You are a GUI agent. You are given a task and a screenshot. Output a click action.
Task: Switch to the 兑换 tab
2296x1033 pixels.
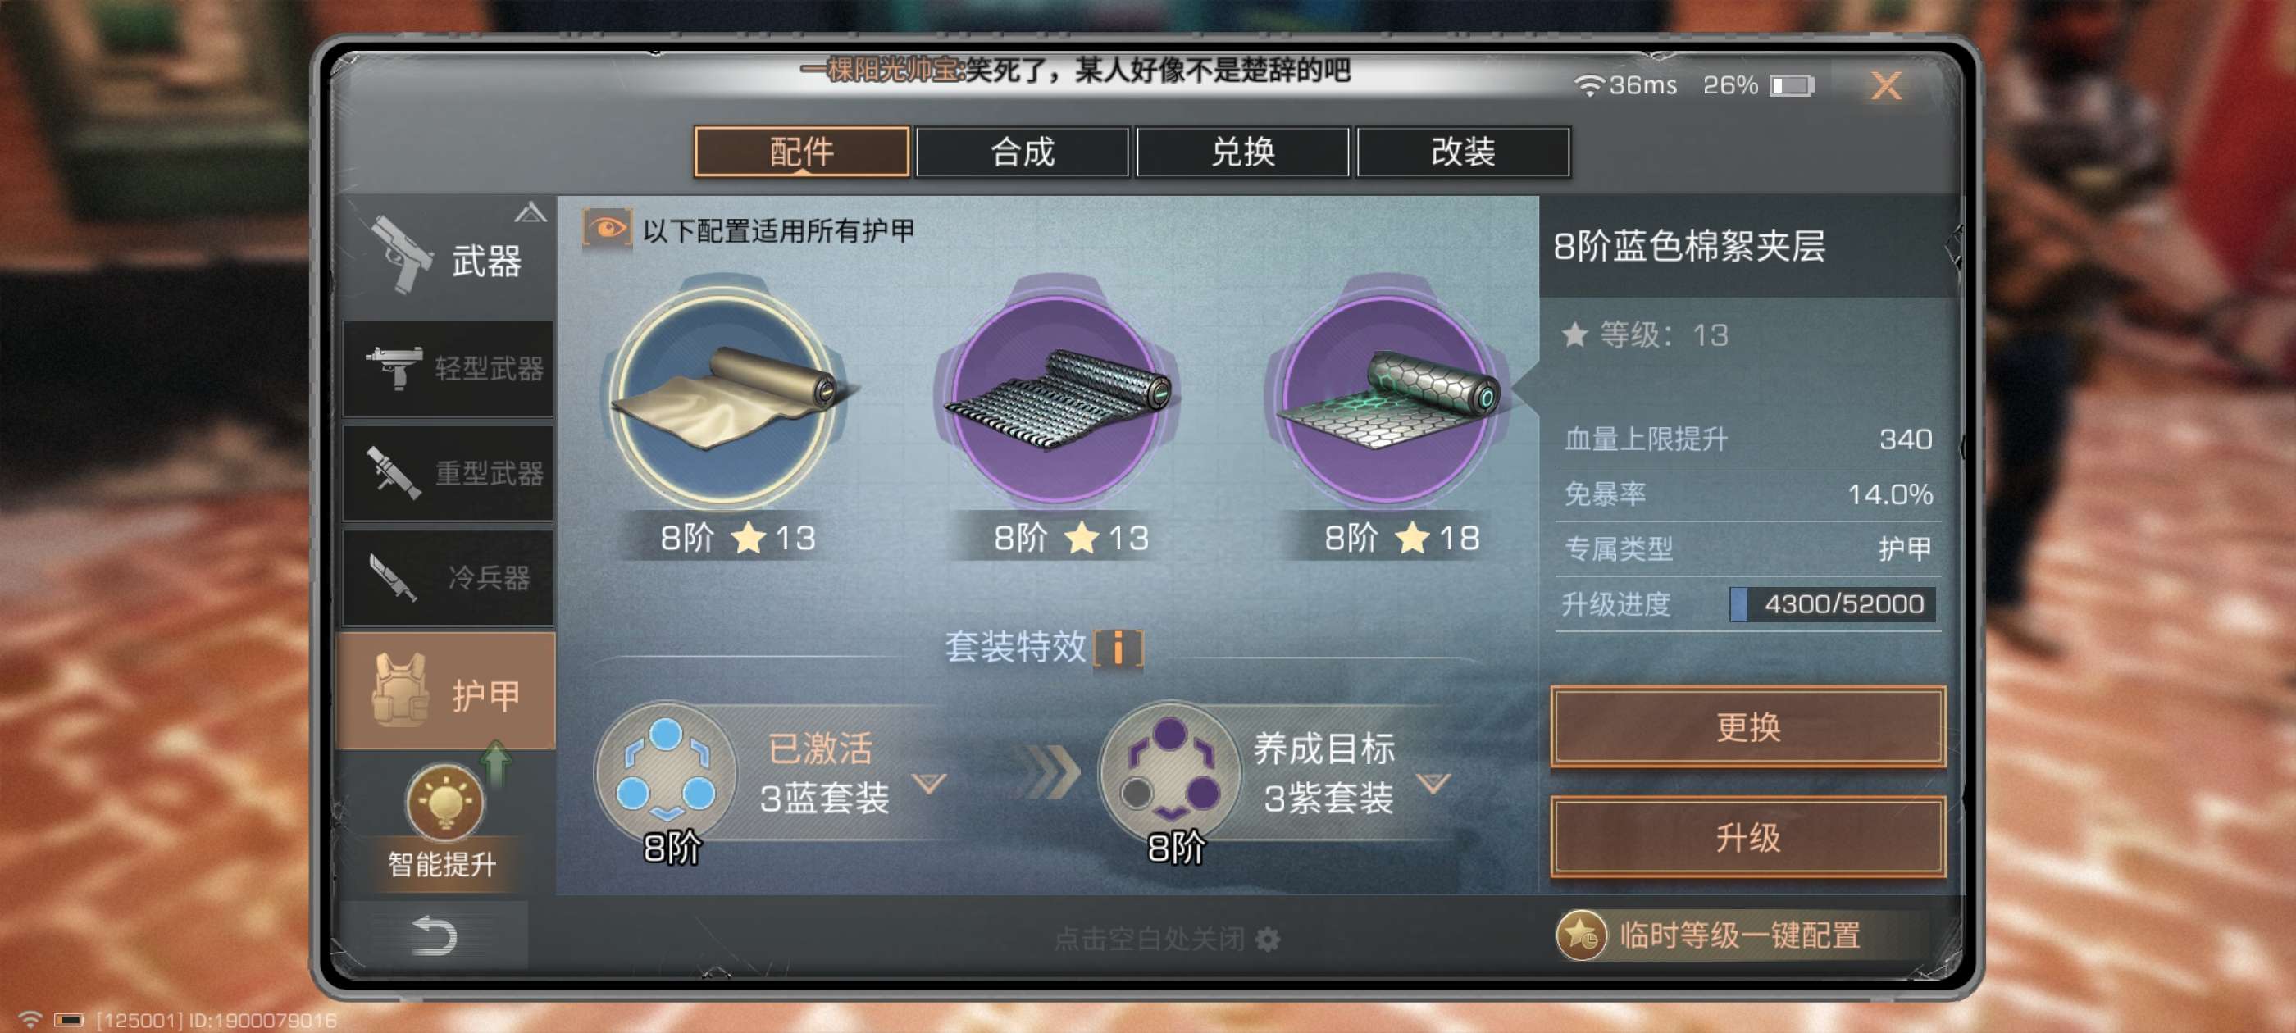pos(1242,152)
